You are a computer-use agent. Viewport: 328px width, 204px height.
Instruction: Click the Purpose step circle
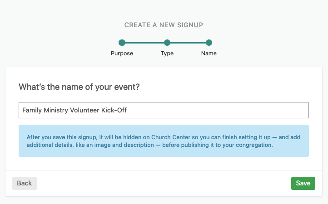click(122, 43)
